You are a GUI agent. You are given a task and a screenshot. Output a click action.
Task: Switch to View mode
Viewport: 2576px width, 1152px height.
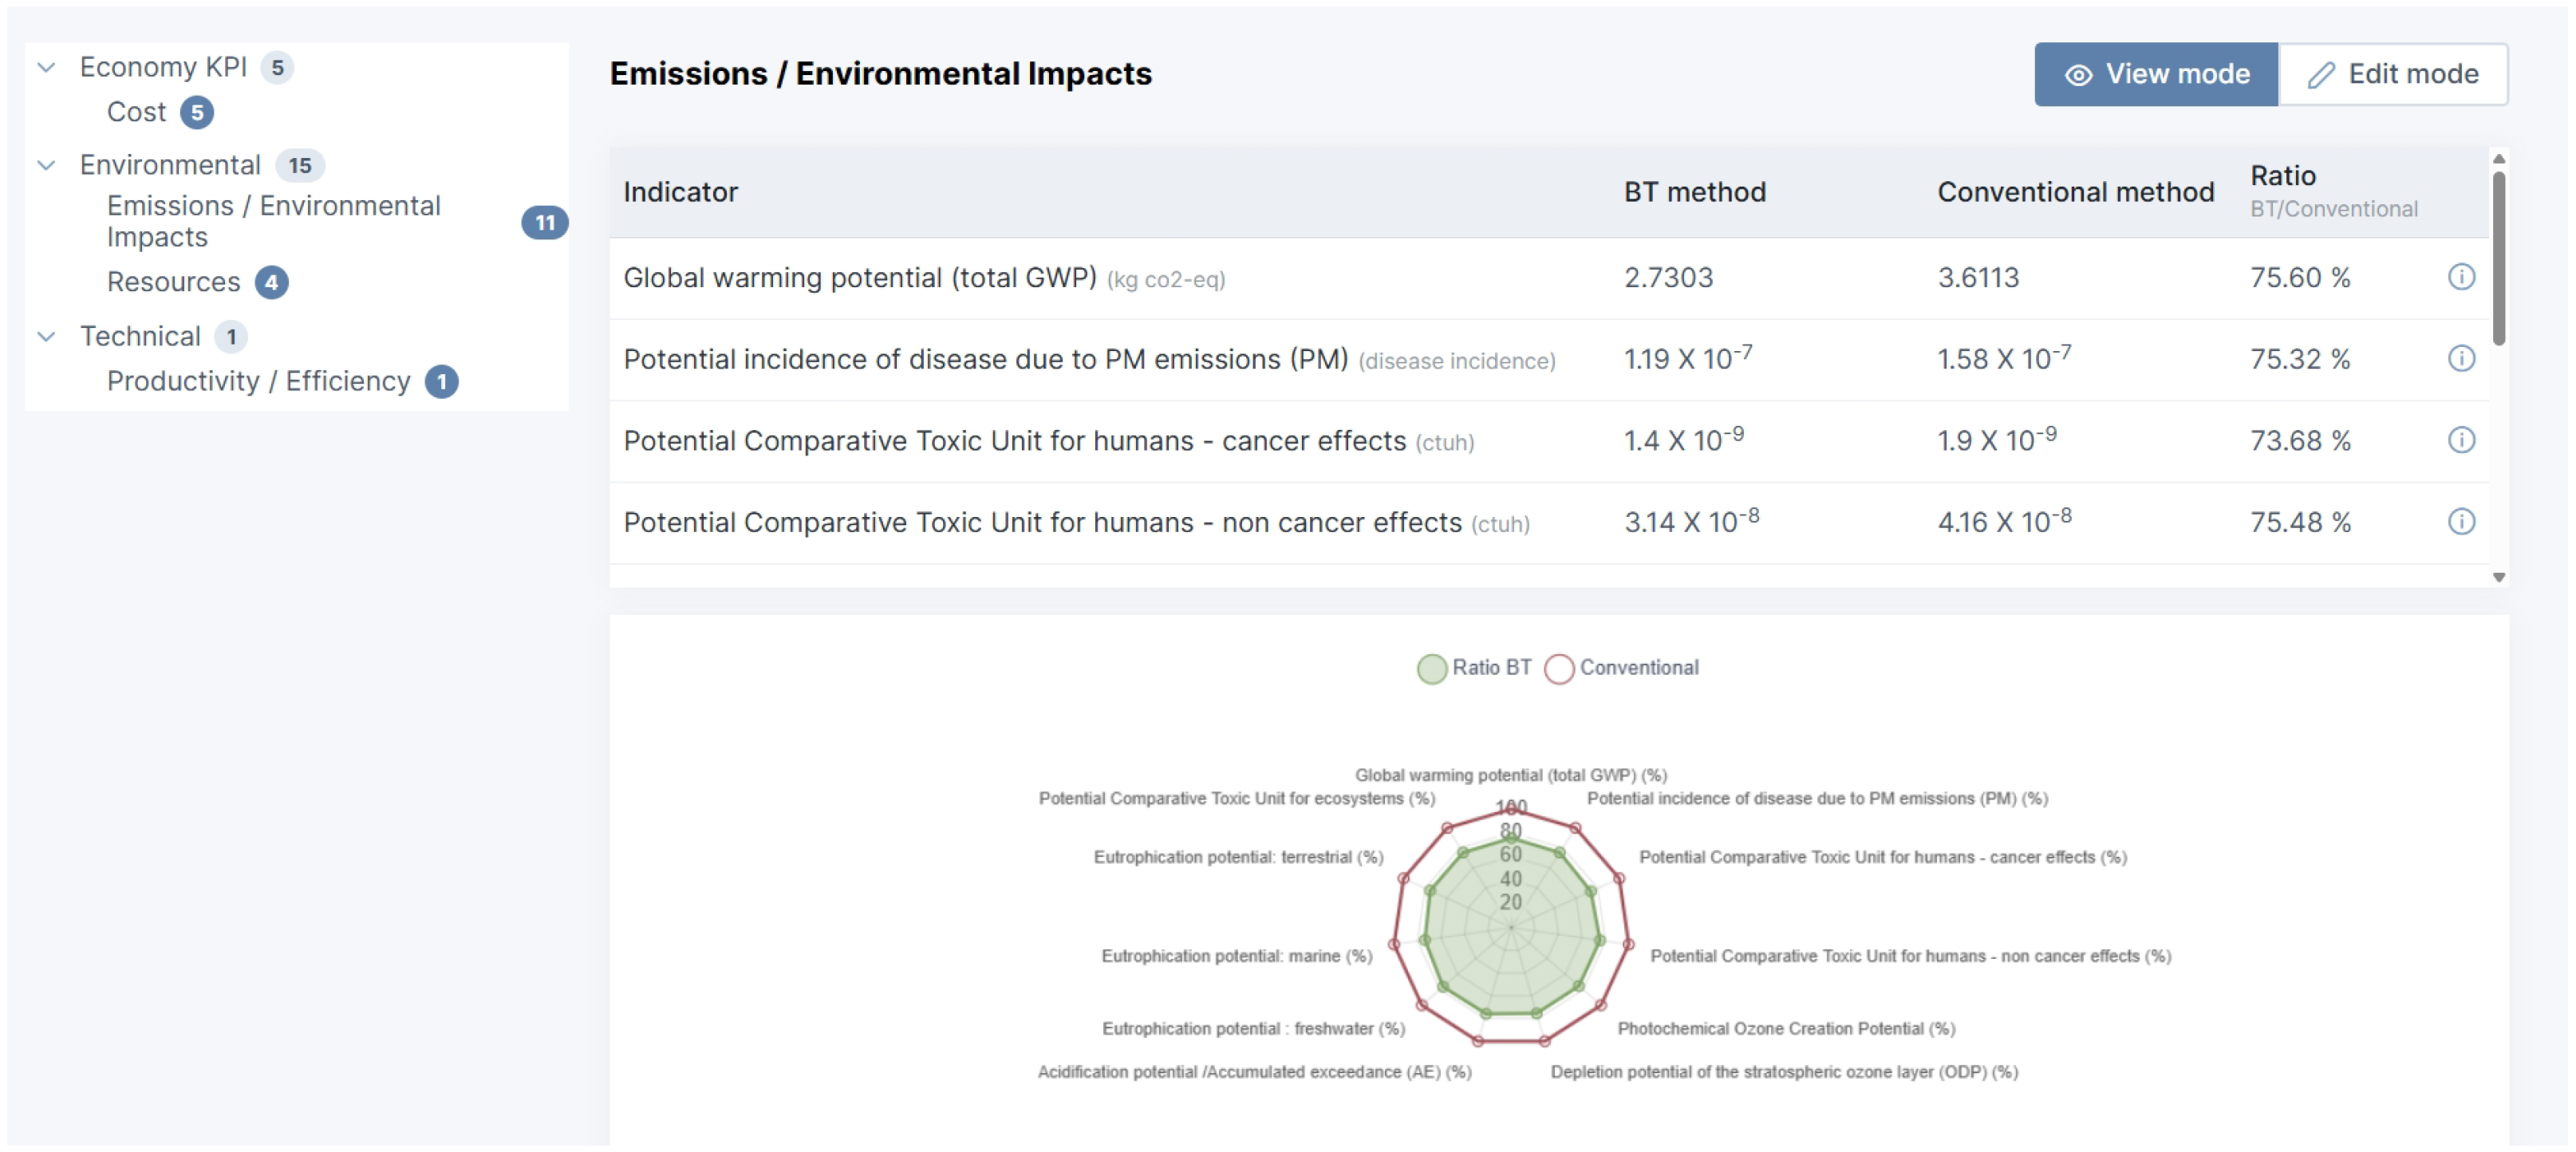[2156, 74]
